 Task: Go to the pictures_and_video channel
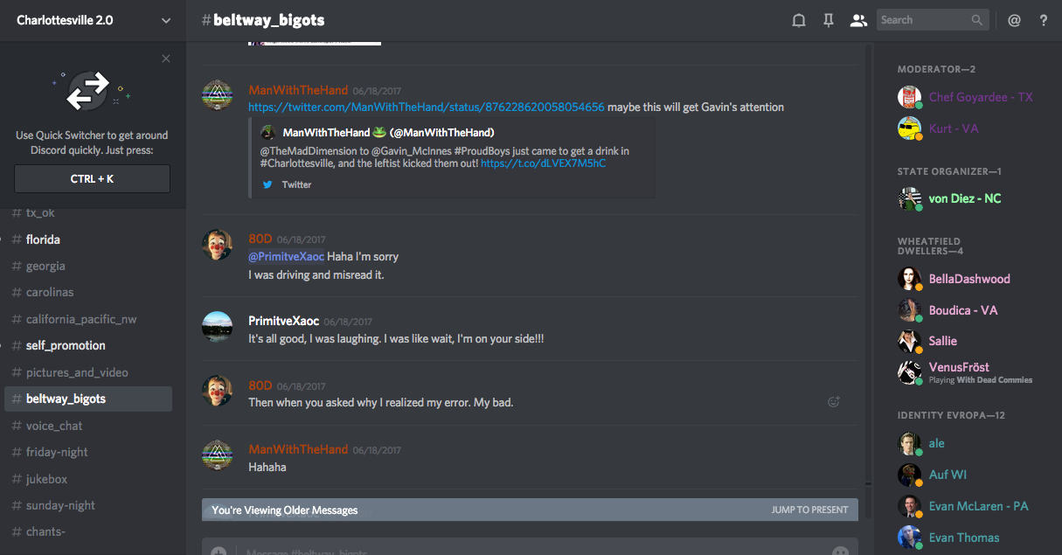point(77,372)
